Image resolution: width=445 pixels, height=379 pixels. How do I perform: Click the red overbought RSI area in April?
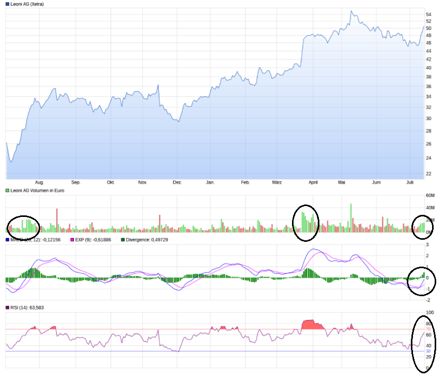pyautogui.click(x=312, y=325)
